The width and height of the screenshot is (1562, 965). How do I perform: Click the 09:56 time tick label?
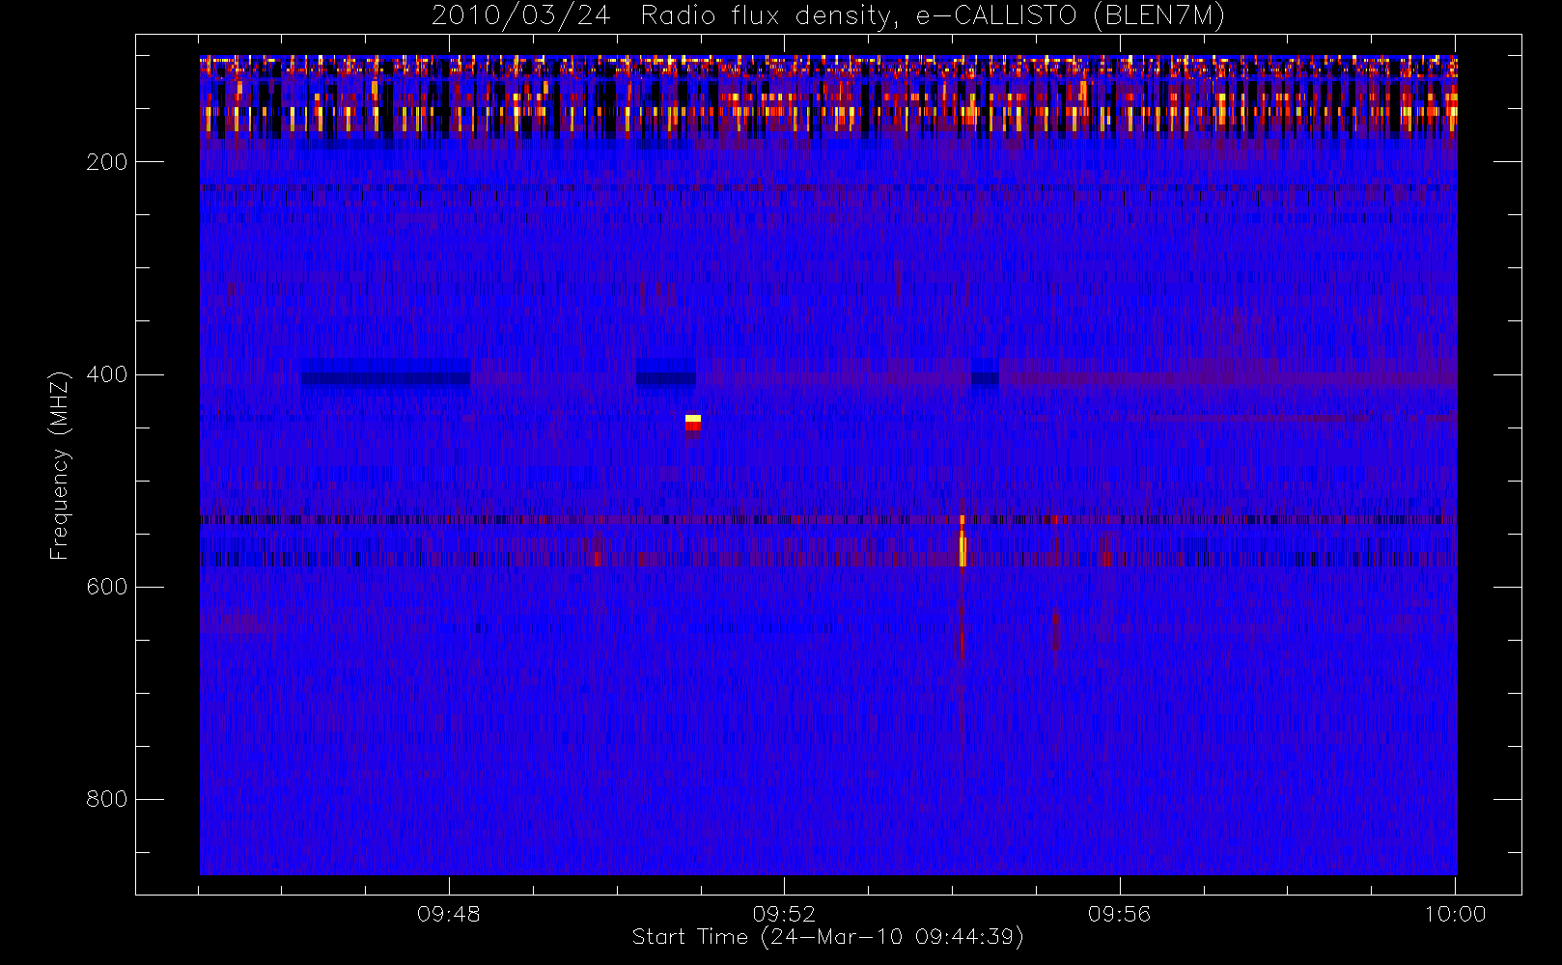click(x=1120, y=914)
